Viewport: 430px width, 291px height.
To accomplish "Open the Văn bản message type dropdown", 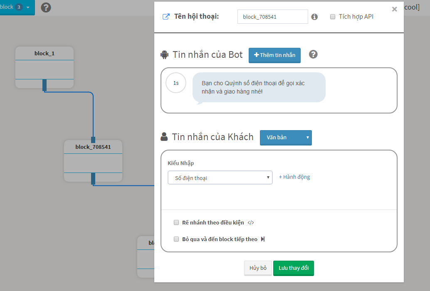I will tap(286, 138).
